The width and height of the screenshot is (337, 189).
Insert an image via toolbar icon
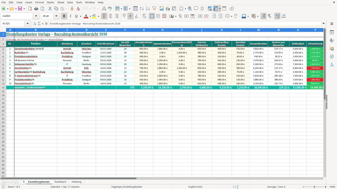click(162, 9)
